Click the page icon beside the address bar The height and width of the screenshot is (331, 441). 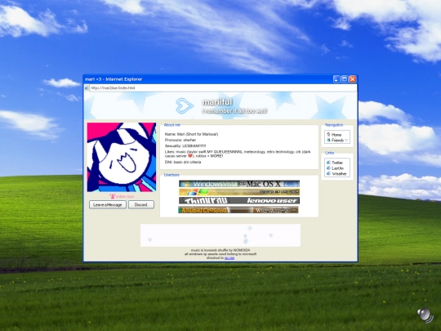click(87, 87)
